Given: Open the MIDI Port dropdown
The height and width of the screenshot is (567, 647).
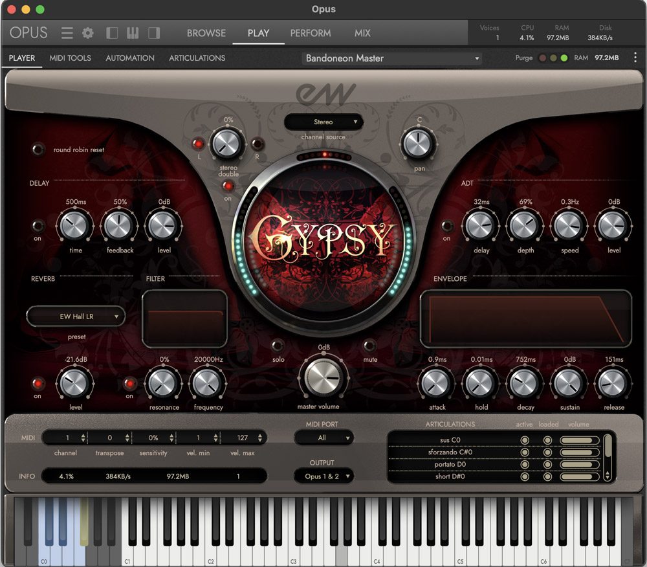Looking at the screenshot, I should coord(323,438).
